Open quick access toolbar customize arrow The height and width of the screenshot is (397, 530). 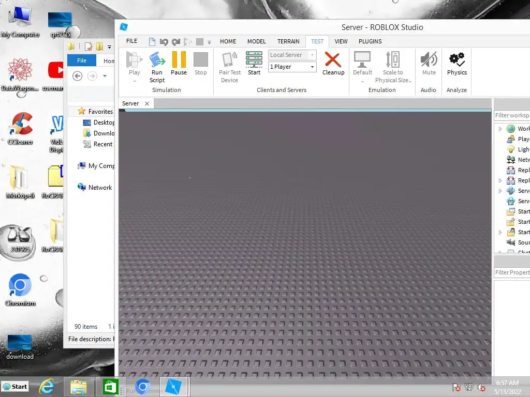[209, 42]
